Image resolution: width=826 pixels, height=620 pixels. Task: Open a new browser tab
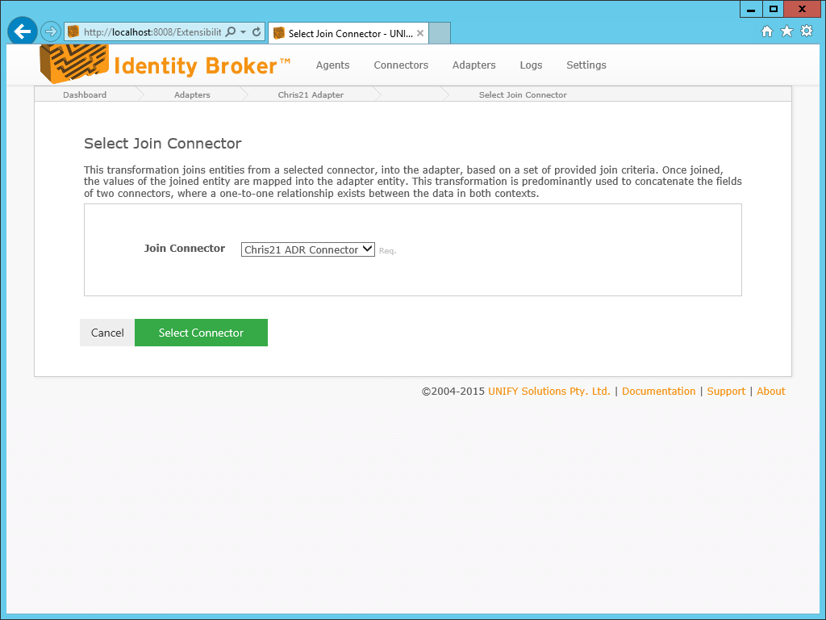pyautogui.click(x=440, y=32)
